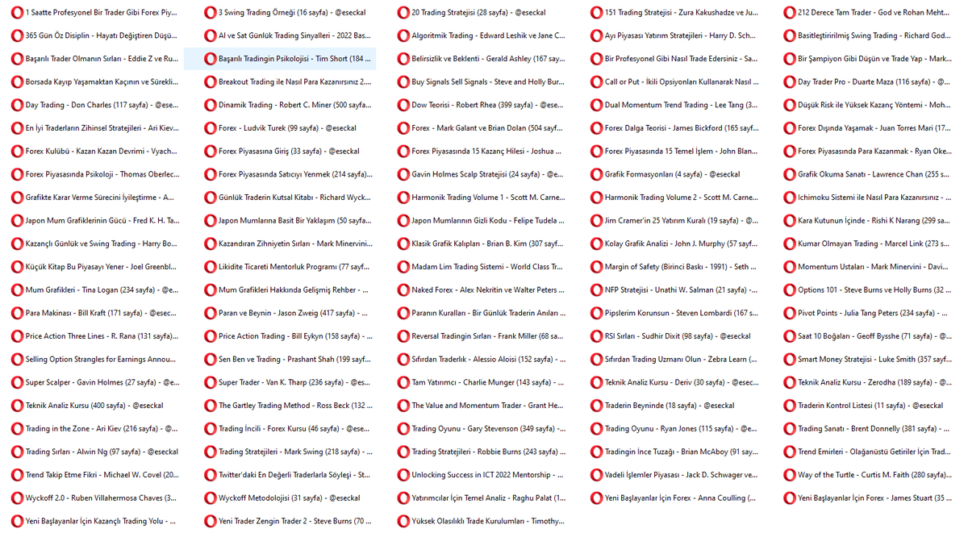This screenshot has height=533, width=968.
Task: Select 'Wyckoff 2.0 - Ruben Villahermosa Chaves'
Action: click(x=101, y=498)
